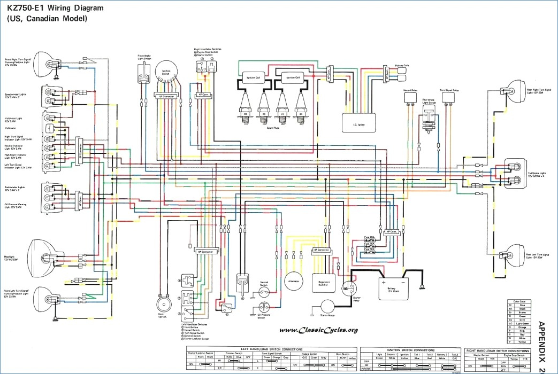
Task: Click the Regulator/Rectifier box
Action: tap(324, 283)
